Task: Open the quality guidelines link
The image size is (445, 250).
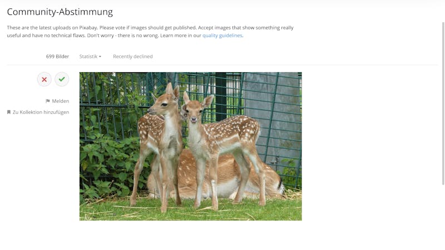Action: (222, 36)
